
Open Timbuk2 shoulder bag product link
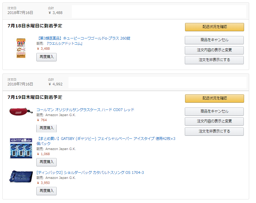click(90, 173)
